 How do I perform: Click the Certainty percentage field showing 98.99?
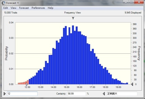pyautogui.click(x=77, y=94)
